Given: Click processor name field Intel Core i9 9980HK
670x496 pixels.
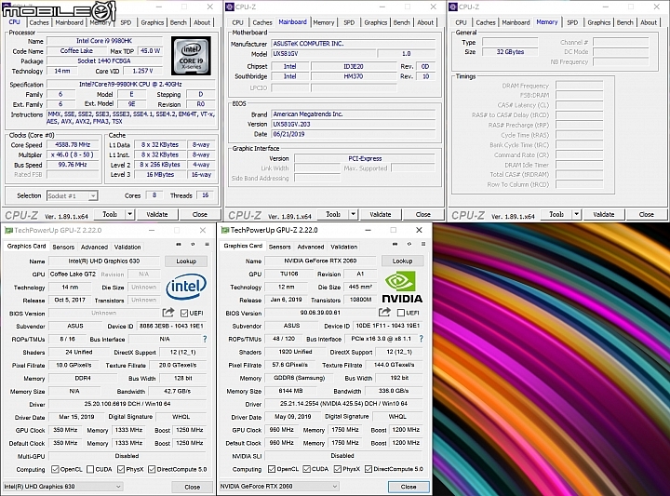Looking at the screenshot, I should pos(104,41).
